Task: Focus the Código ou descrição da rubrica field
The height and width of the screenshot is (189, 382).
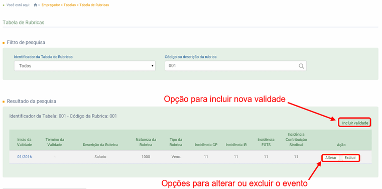Action: [x=235, y=66]
